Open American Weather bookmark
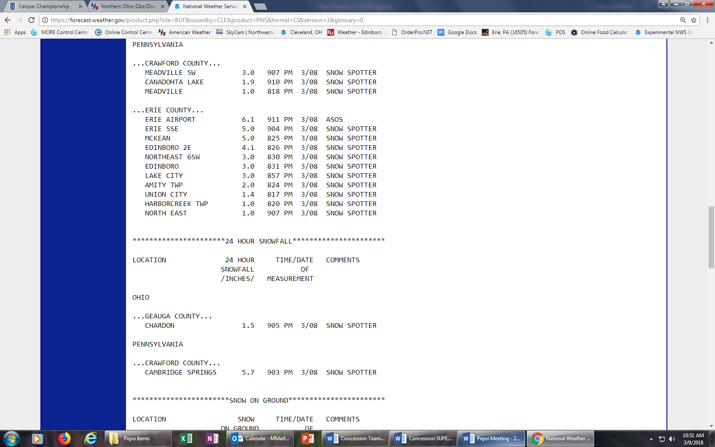The image size is (715, 447). [185, 32]
